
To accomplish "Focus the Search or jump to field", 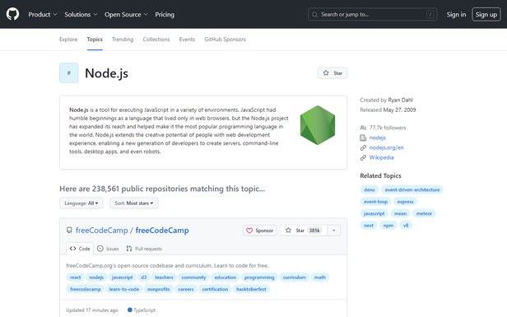I will click(x=373, y=15).
